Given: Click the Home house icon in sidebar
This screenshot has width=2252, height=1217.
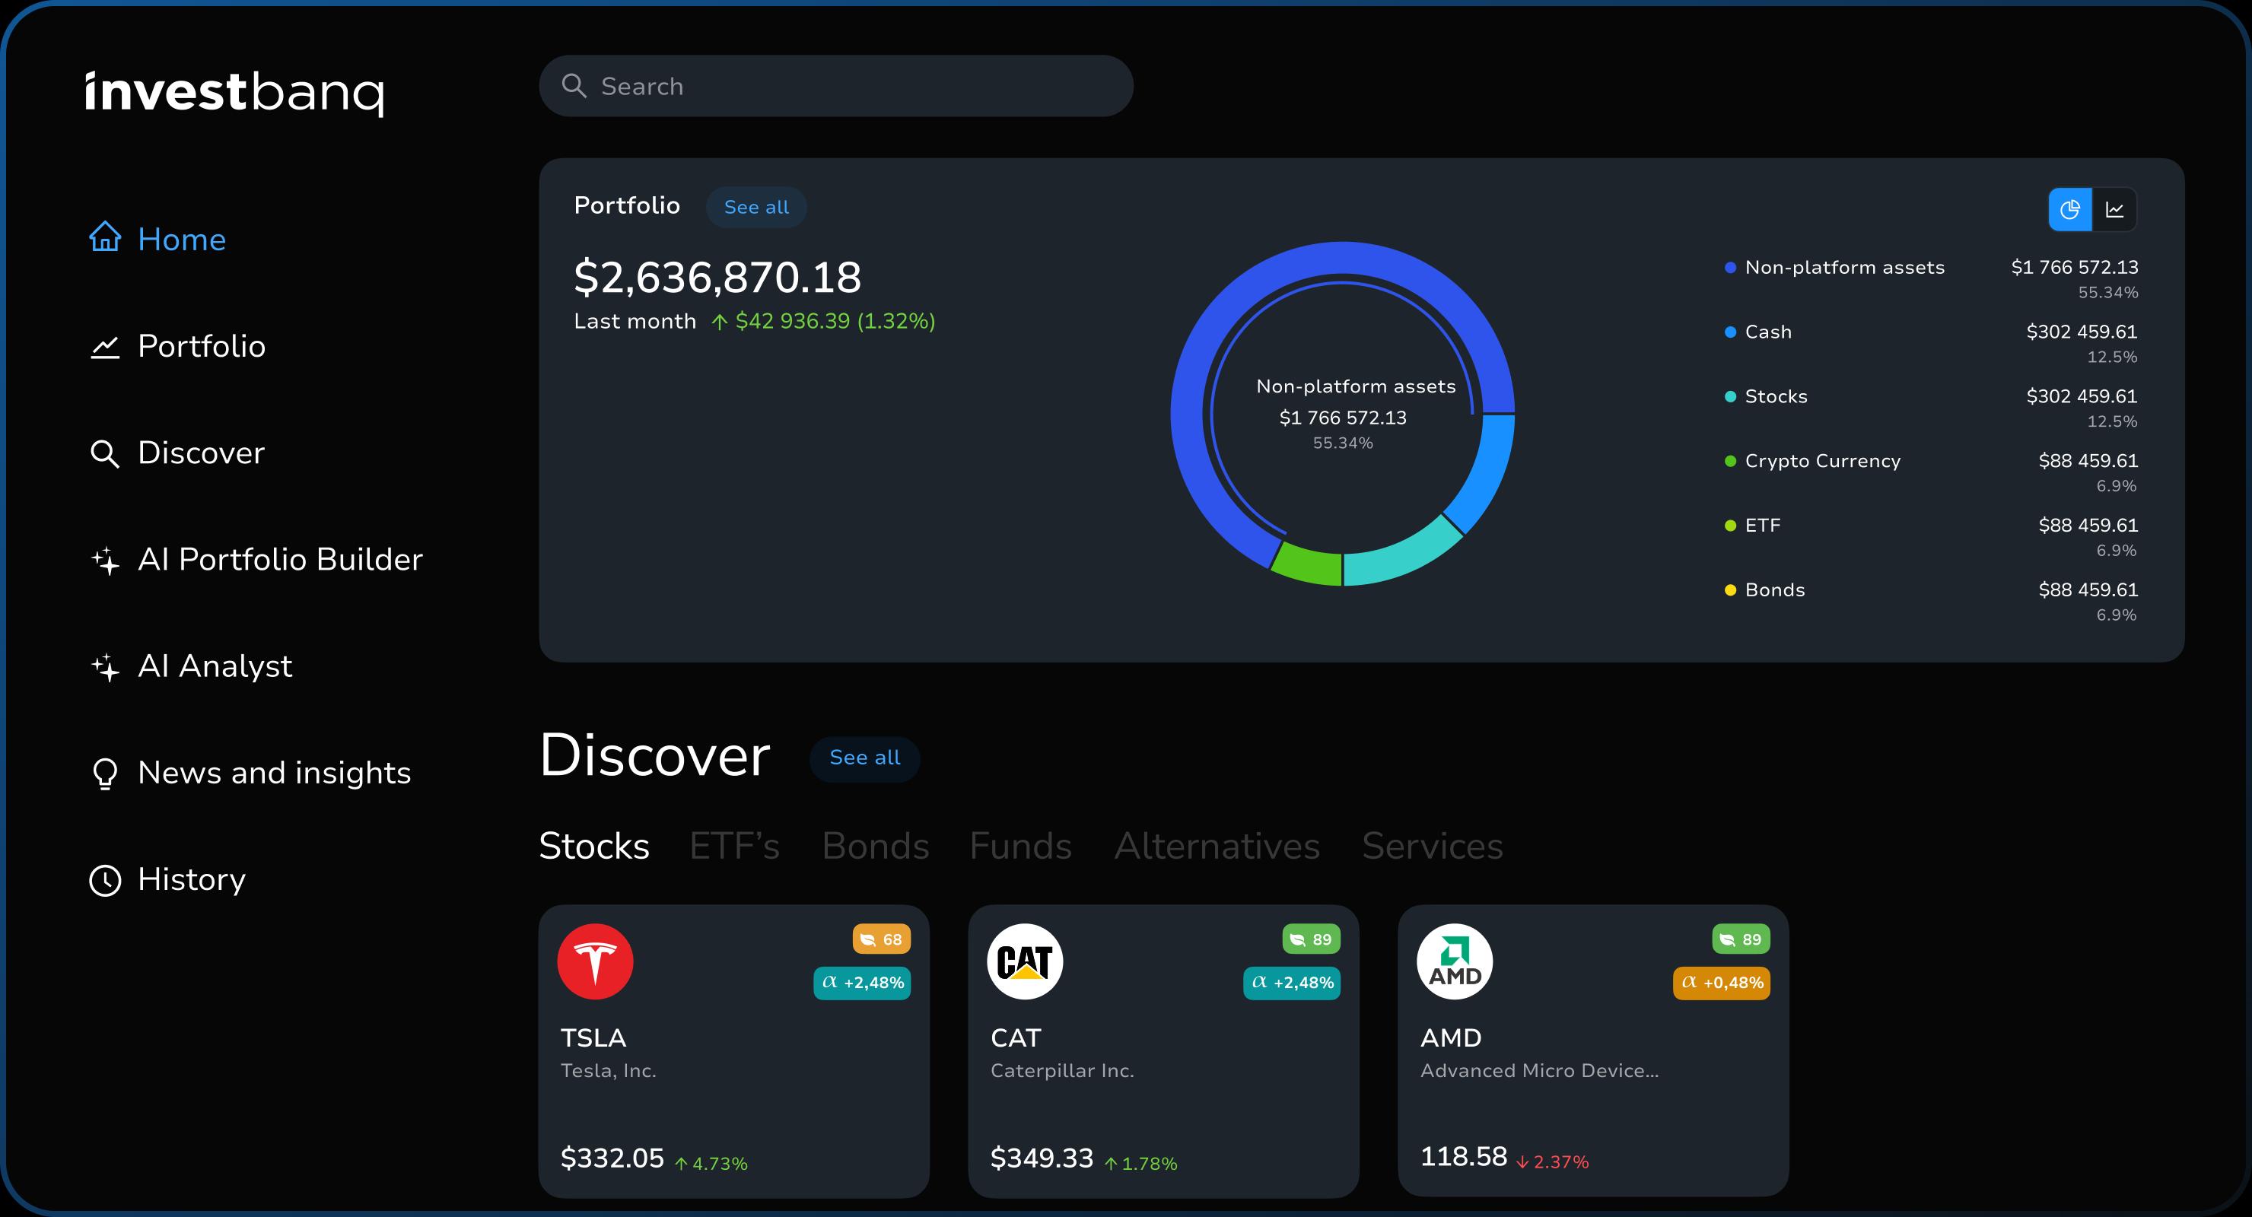Looking at the screenshot, I should [105, 237].
